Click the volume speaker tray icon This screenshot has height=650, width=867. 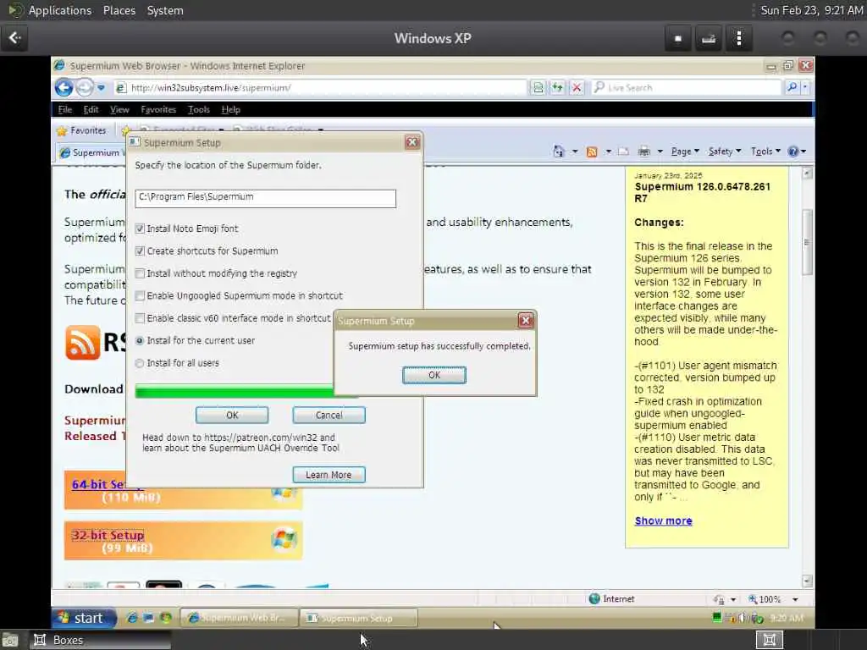742,618
